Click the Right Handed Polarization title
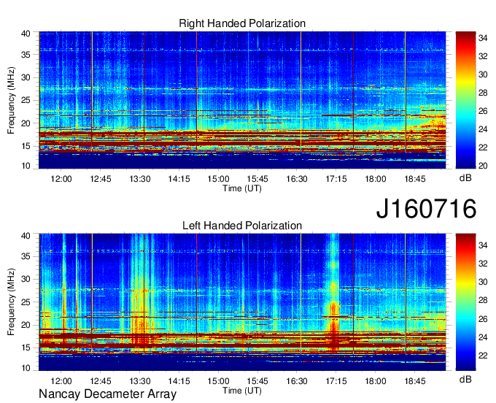This screenshot has width=496, height=403. [242, 23]
